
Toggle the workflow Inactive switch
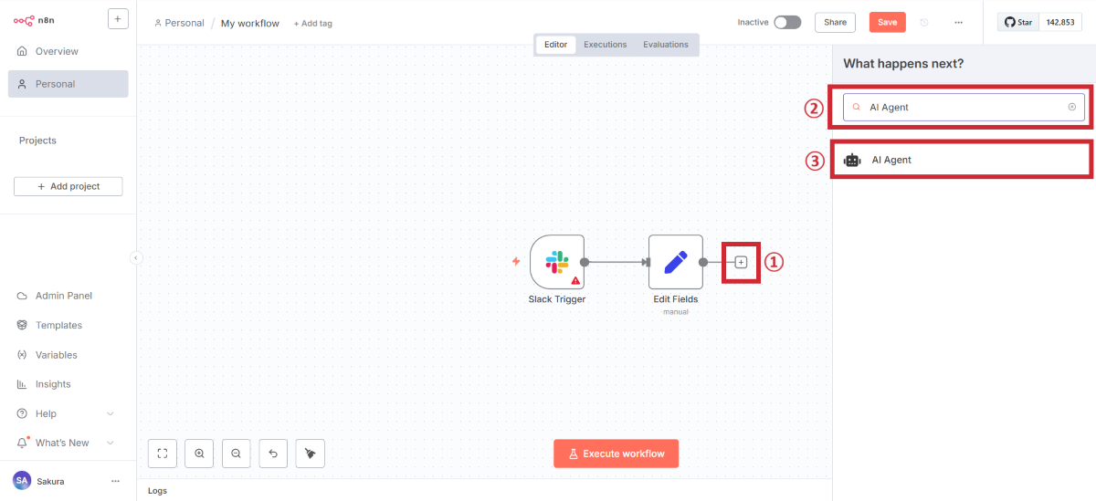click(787, 23)
